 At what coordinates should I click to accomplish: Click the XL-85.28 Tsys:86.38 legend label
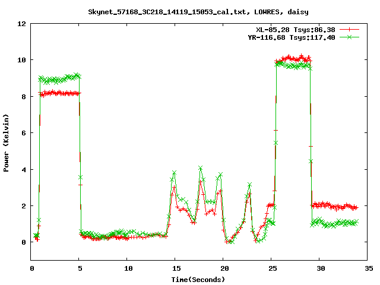pos(296,30)
